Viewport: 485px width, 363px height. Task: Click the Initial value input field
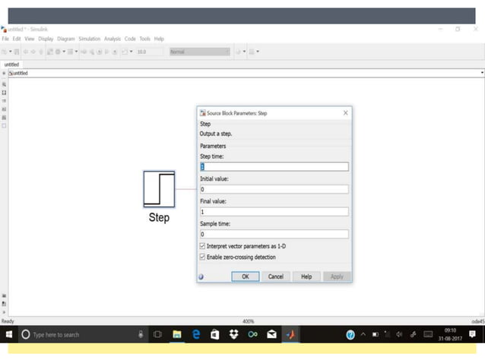[x=274, y=189]
